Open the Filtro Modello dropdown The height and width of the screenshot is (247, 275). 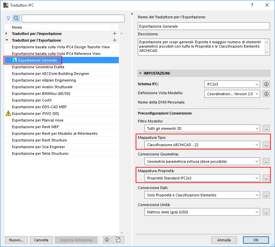click(202, 128)
